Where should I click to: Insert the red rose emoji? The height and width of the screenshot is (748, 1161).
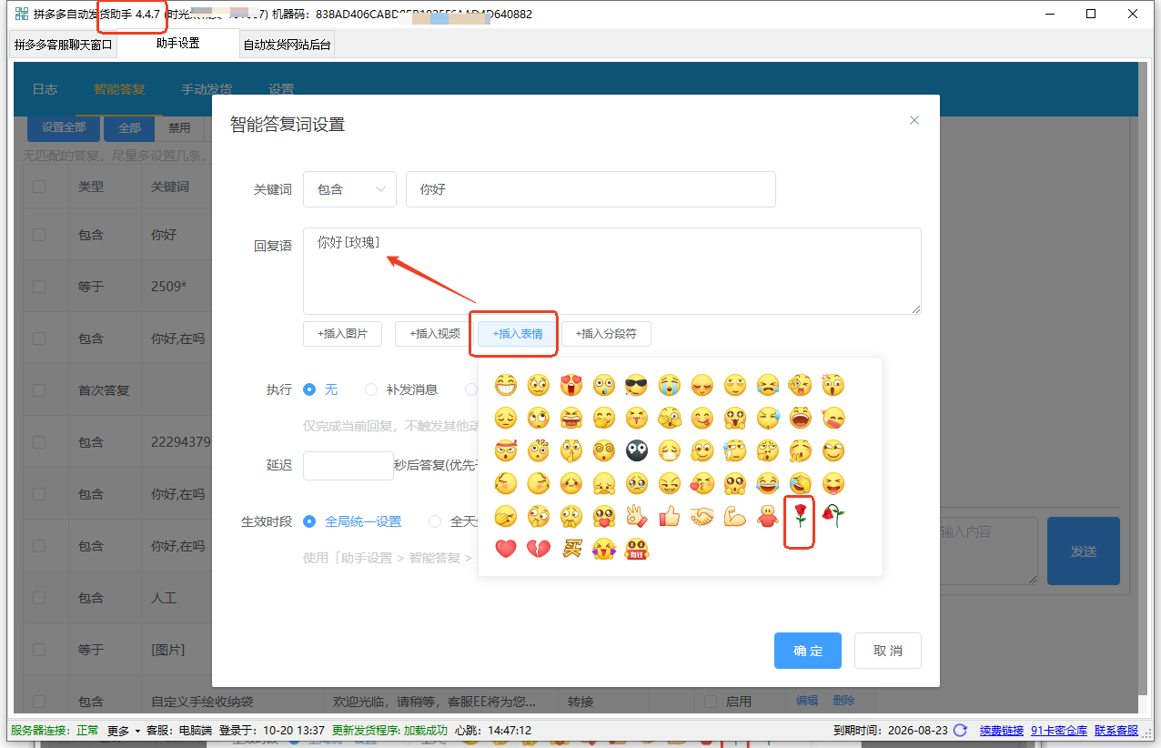click(x=801, y=517)
